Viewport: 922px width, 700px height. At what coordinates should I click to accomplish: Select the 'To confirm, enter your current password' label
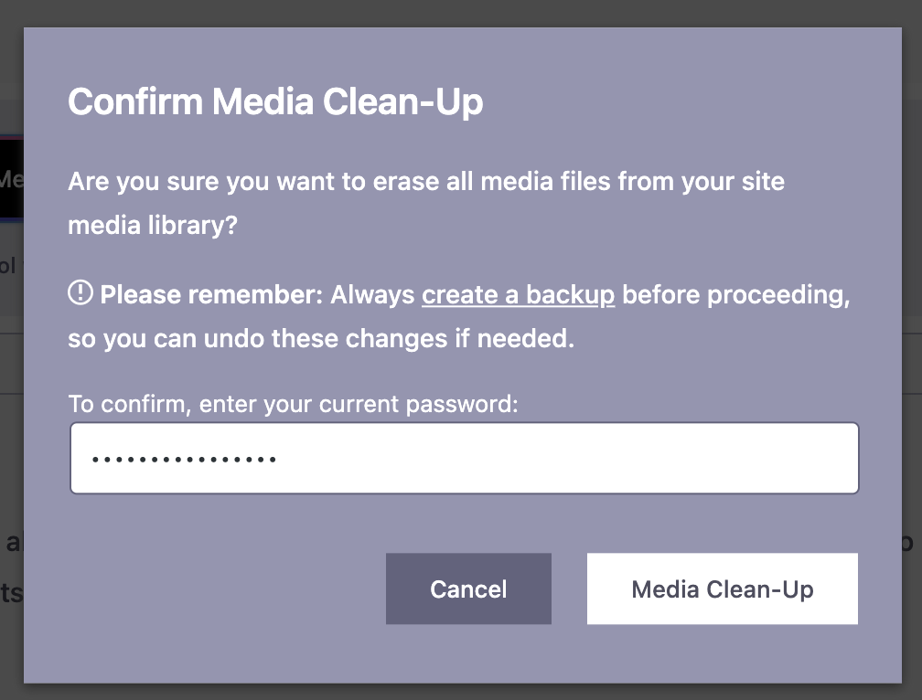[x=293, y=403]
